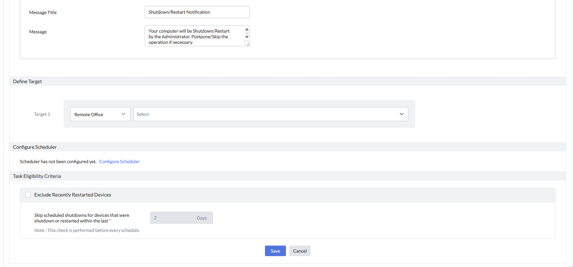Image resolution: width=573 pixels, height=267 pixels.
Task: Enable Exclude Recently Restarted Devices checkbox
Action: 28,195
